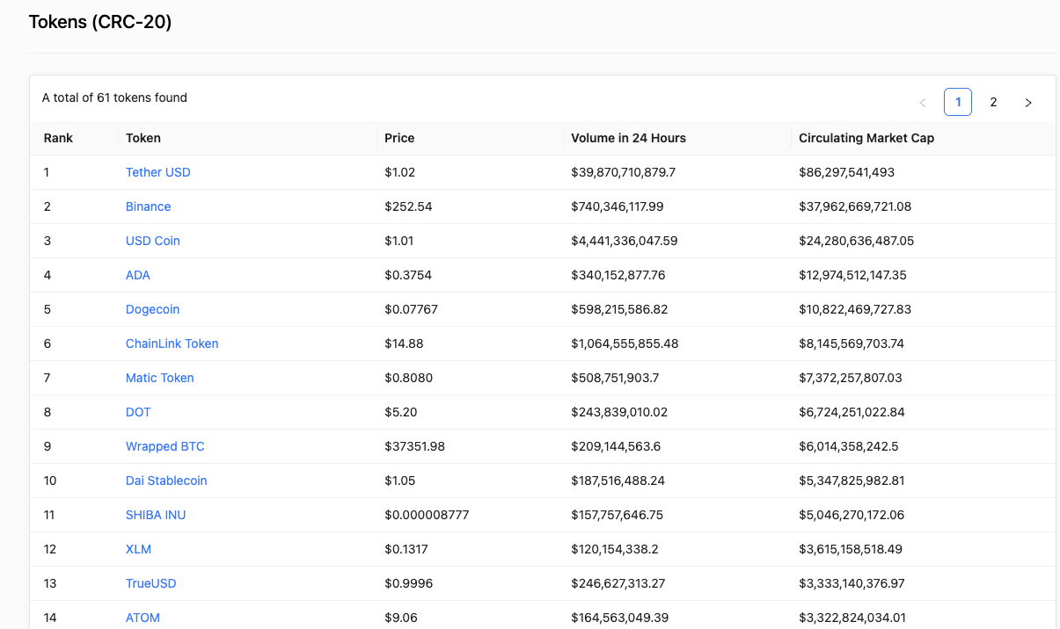1060x629 pixels.
Task: Click the ChainLink Token link
Action: [172, 343]
